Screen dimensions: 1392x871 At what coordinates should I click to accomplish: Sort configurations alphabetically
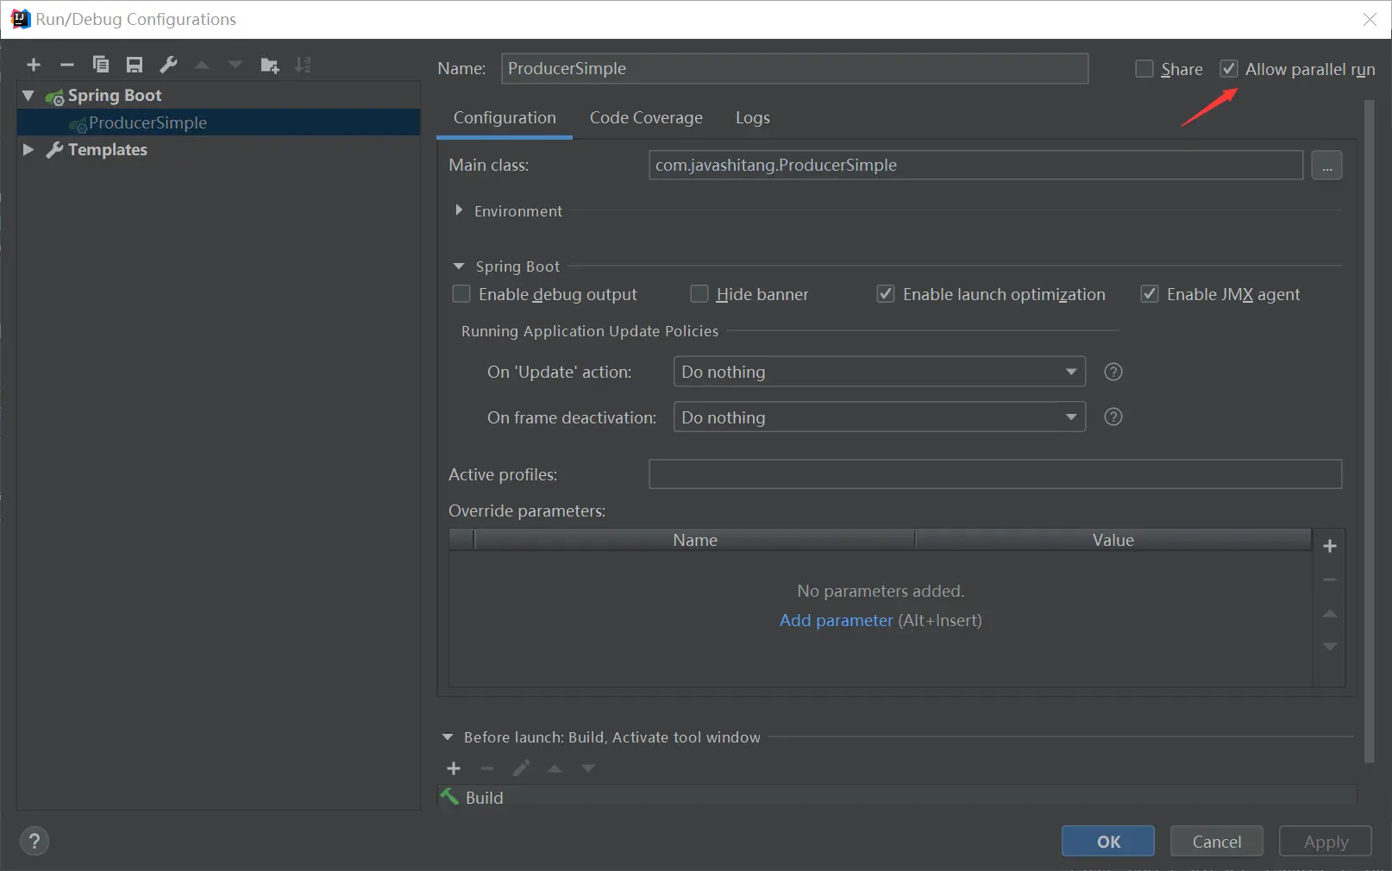(303, 65)
